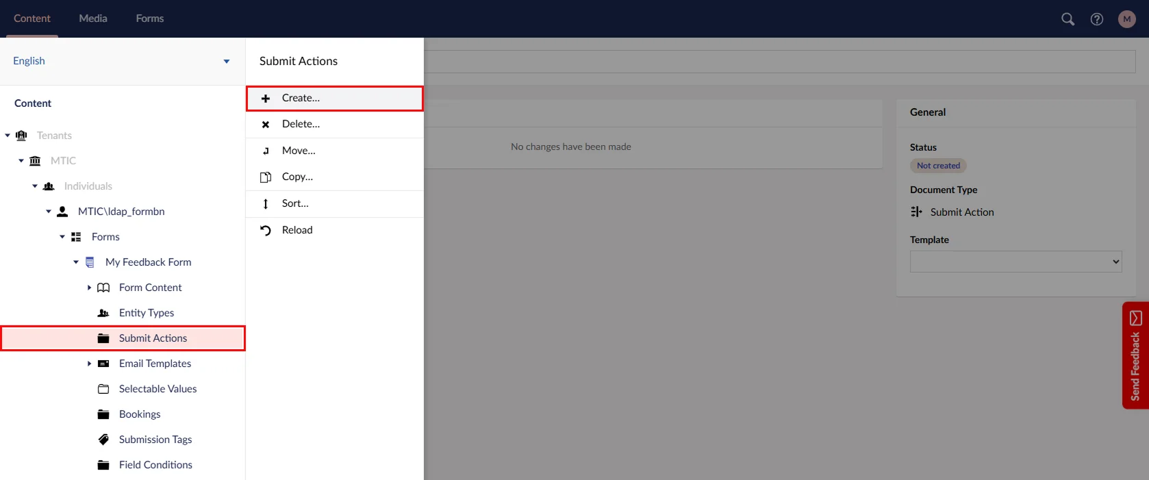The image size is (1149, 480).
Task: Expand the Email Templates tree node
Action: [89, 364]
